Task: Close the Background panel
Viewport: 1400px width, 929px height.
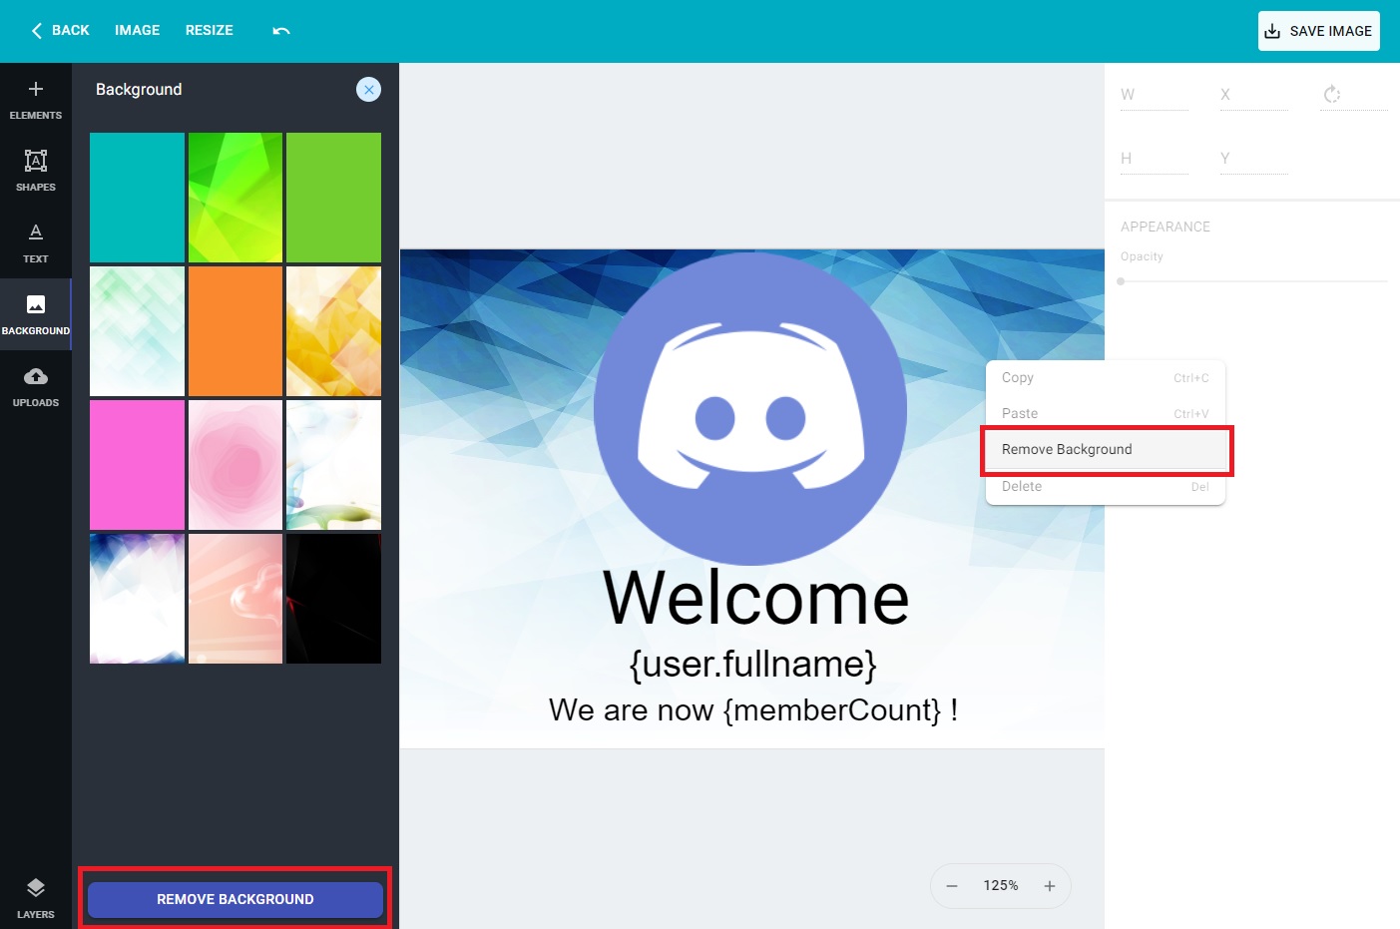Action: pos(368,90)
